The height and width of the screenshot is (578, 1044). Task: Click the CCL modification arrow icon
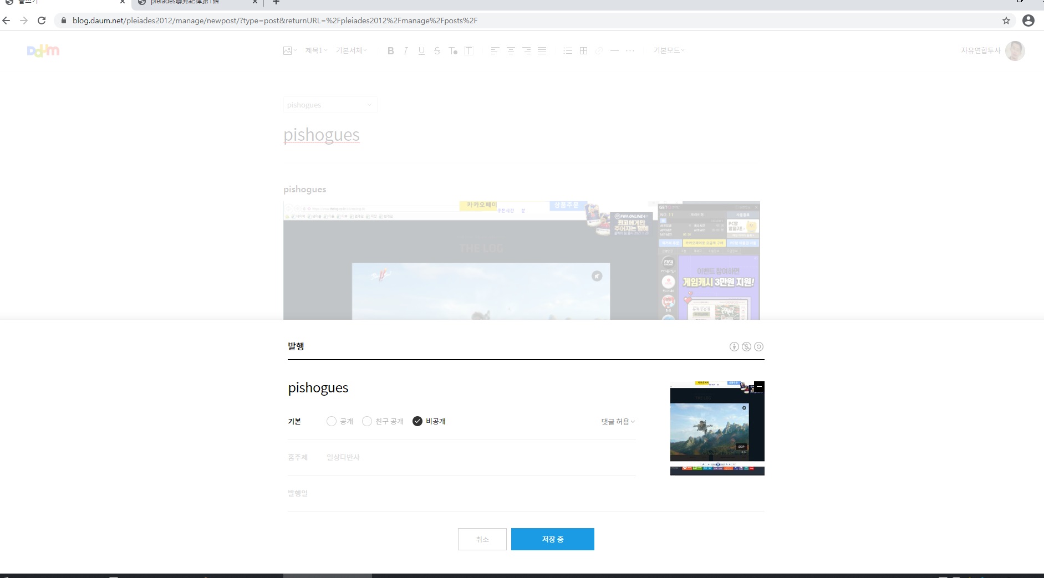[x=759, y=346]
